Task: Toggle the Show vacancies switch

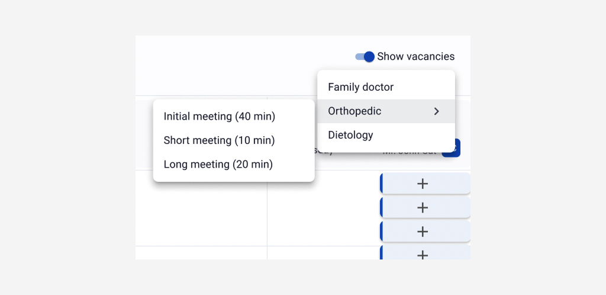Action: pyautogui.click(x=365, y=57)
